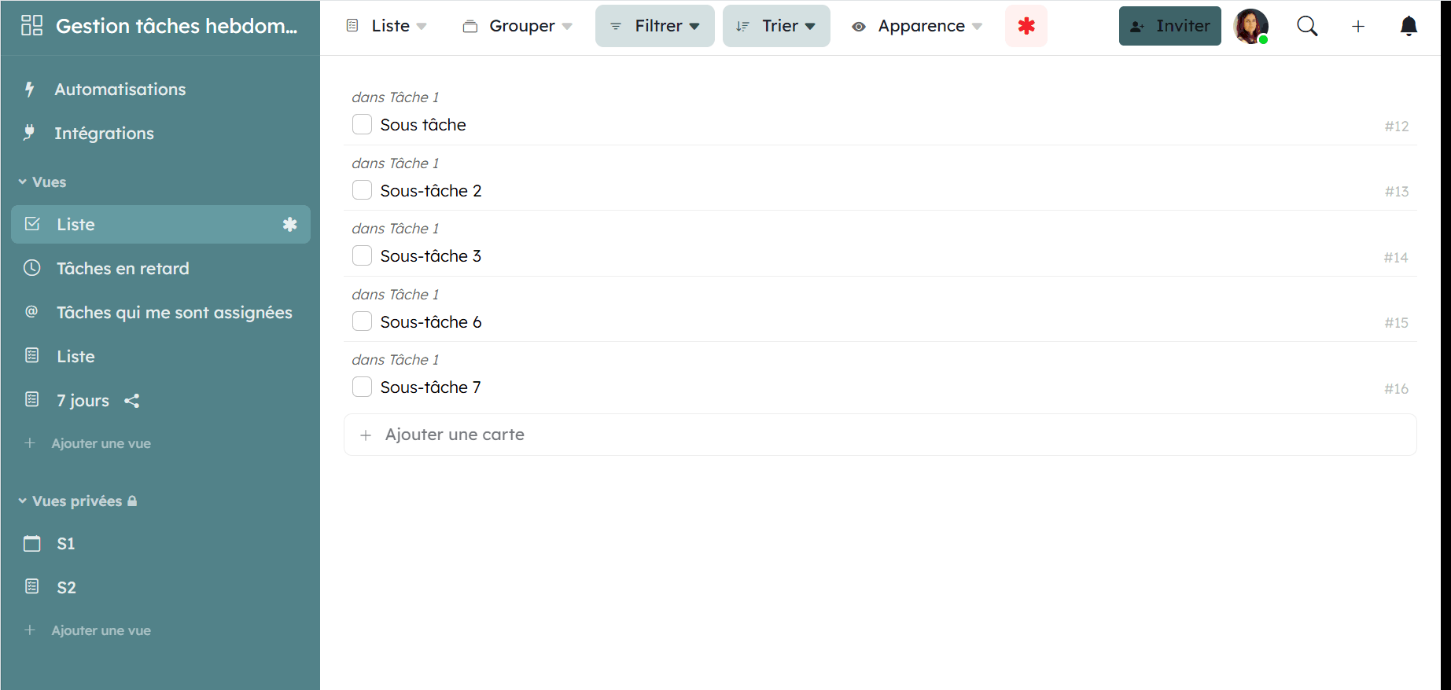The height and width of the screenshot is (690, 1451).
Task: Click Ajouter une vue under Vues privées
Action: pyautogui.click(x=101, y=630)
